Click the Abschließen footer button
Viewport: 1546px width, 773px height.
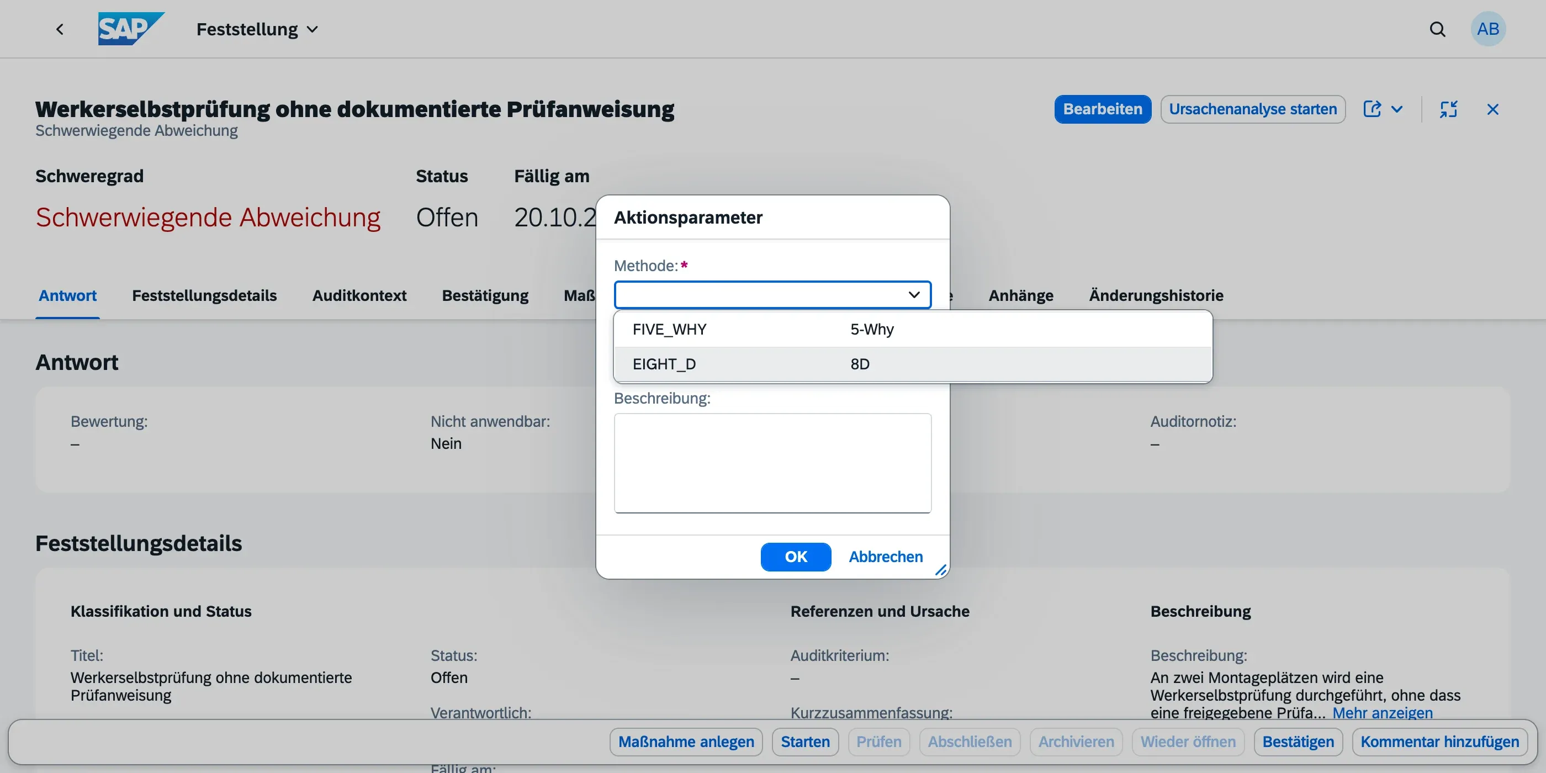click(x=969, y=742)
